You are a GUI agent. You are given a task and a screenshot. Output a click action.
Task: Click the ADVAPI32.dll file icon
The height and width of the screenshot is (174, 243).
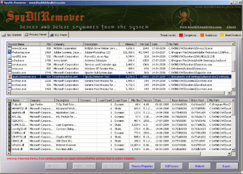point(10,108)
